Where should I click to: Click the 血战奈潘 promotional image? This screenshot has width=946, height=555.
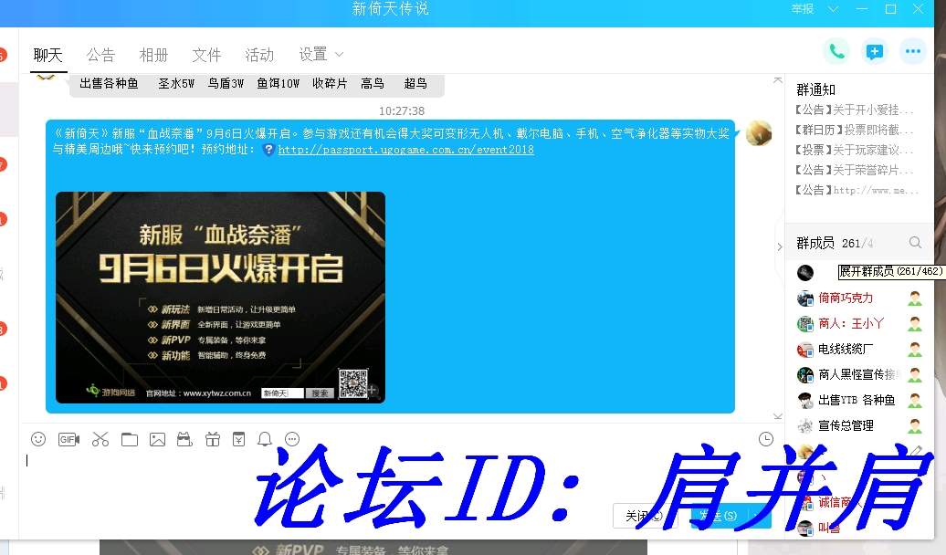click(220, 297)
